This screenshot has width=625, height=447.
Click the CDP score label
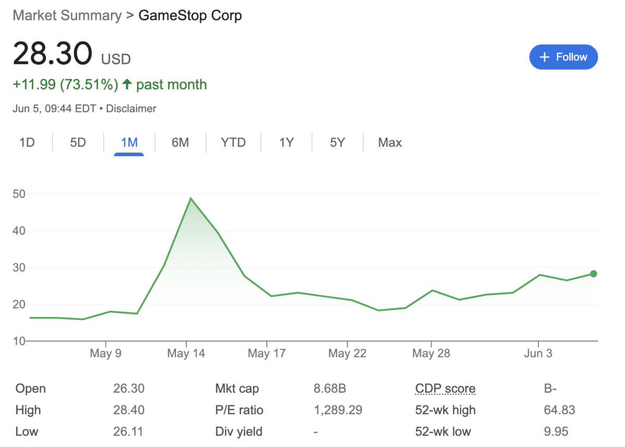[445, 389]
